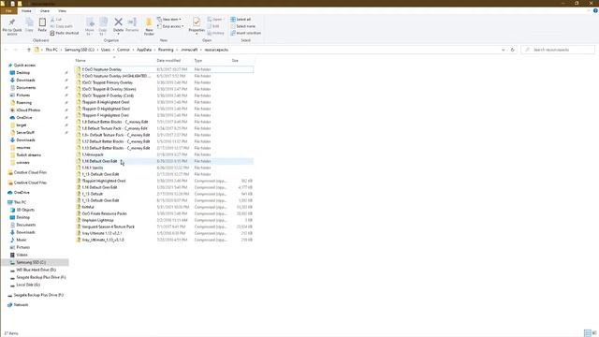Screen dimensions: 599x337
Task: Click the New folder icon
Action: tap(149, 22)
